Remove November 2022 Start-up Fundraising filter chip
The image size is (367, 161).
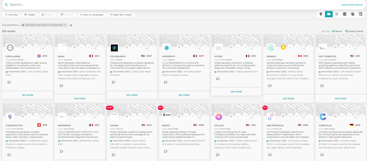pyautogui.click(x=65, y=25)
